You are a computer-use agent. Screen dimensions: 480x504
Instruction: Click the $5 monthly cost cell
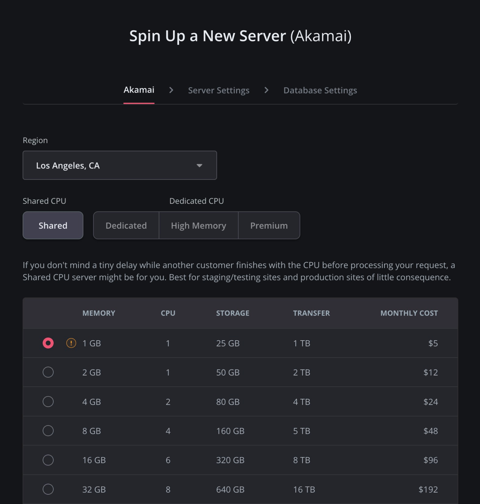[433, 343]
